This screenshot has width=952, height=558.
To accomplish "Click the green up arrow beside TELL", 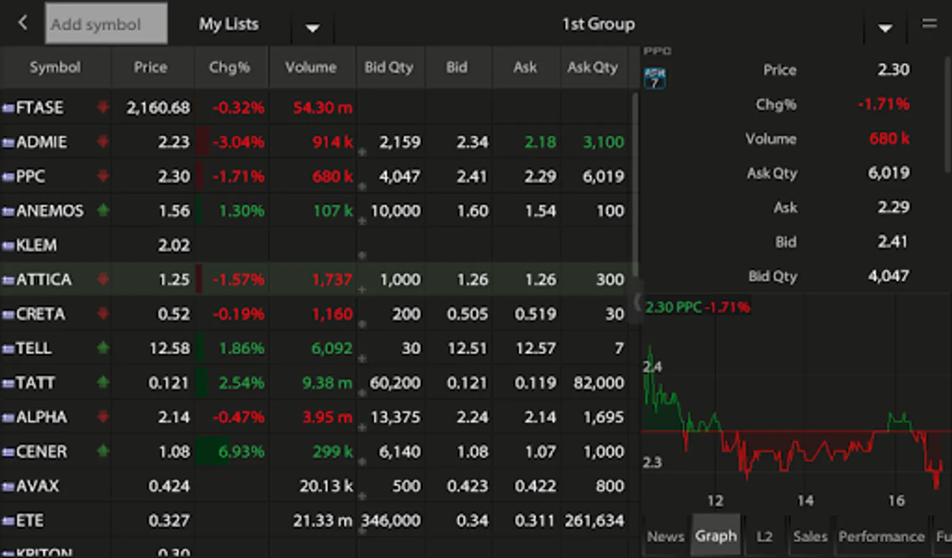I will click(x=103, y=348).
